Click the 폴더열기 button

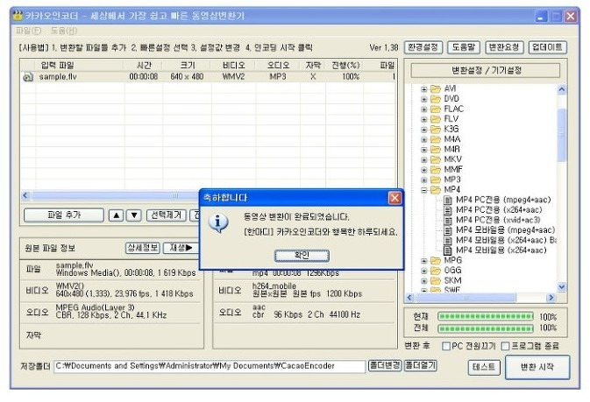click(420, 365)
